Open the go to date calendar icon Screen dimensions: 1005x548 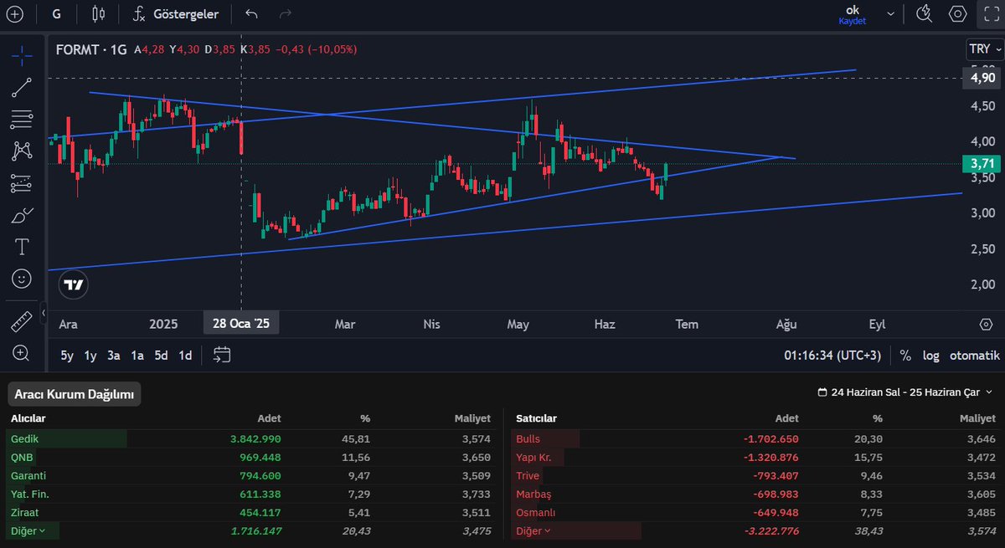(221, 356)
